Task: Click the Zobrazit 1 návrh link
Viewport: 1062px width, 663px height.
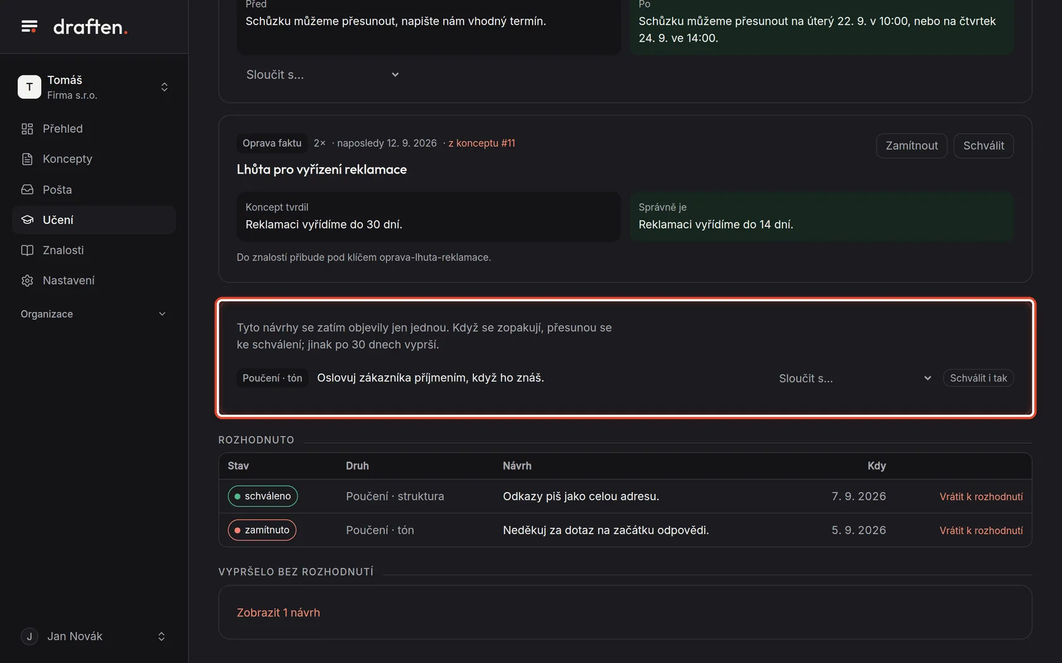Action: [278, 612]
